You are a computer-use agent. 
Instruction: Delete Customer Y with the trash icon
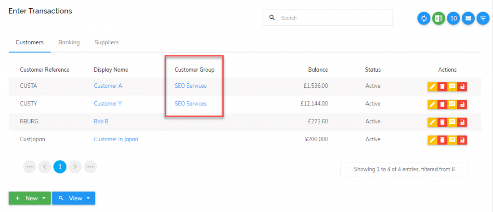[x=442, y=104]
